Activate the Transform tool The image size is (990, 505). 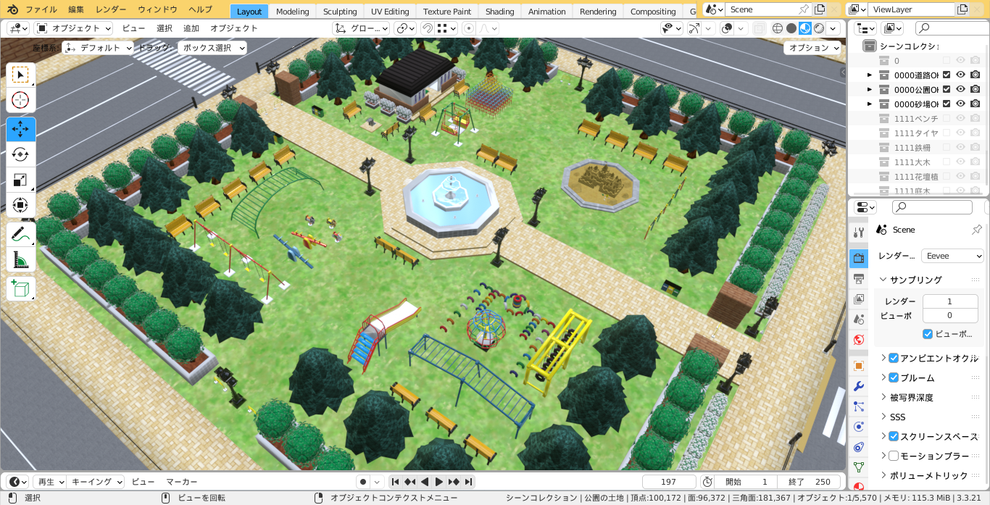20,204
